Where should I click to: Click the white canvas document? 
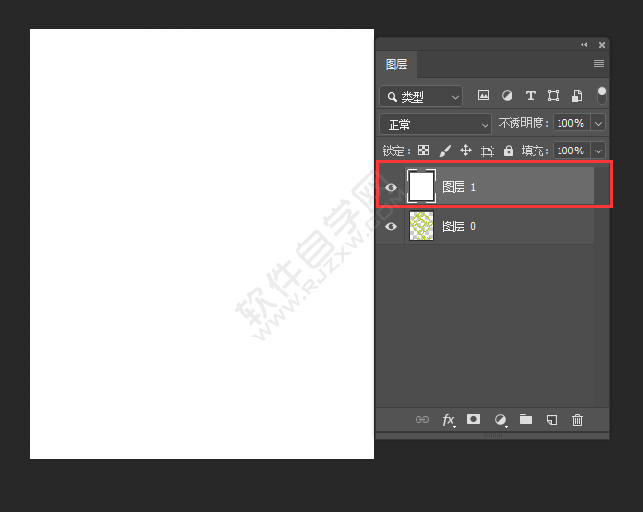(202, 244)
